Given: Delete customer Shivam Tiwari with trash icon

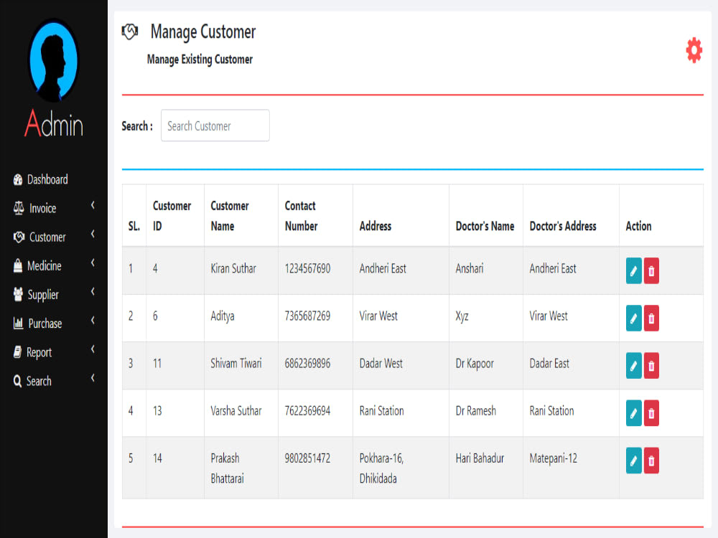Looking at the screenshot, I should [651, 366].
